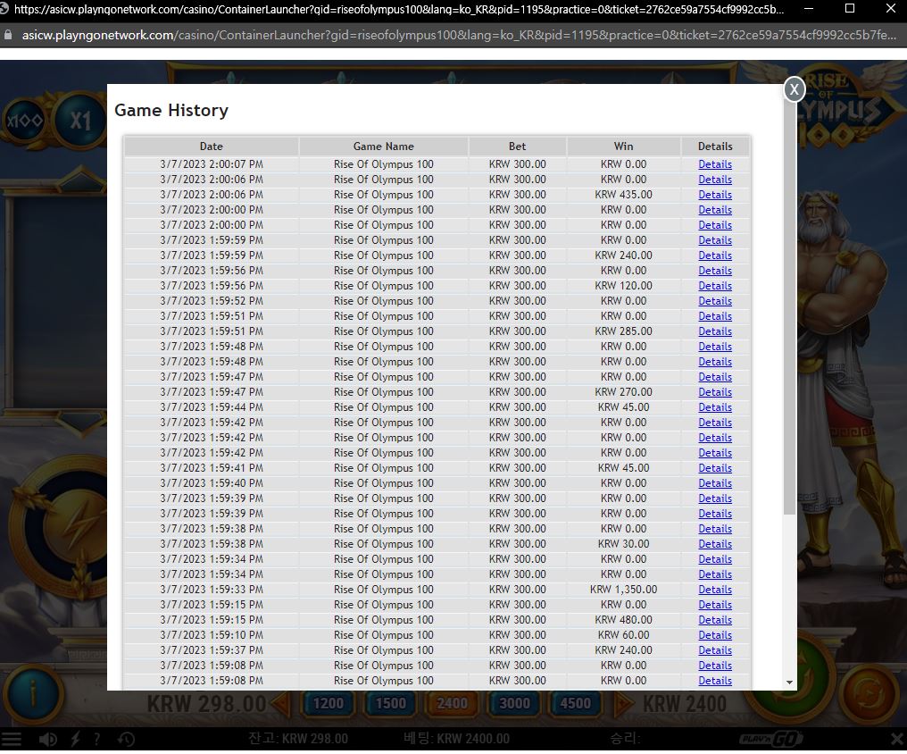Open Details for the KRW 270.00 win
This screenshot has height=754, width=907.
coord(715,392)
